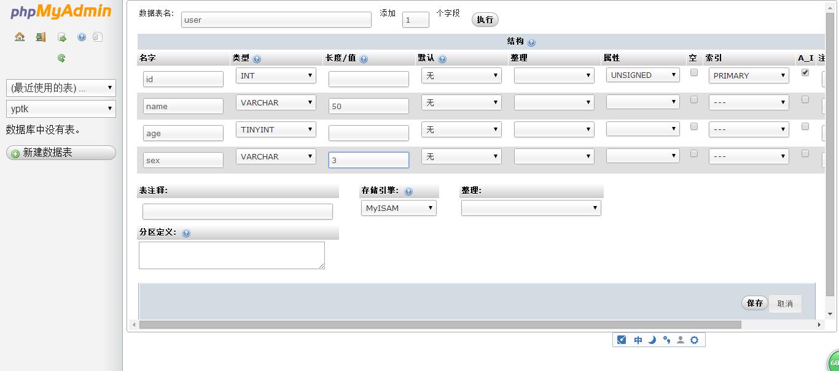Click the sex name field
This screenshot has height=371, width=839.
pos(183,160)
